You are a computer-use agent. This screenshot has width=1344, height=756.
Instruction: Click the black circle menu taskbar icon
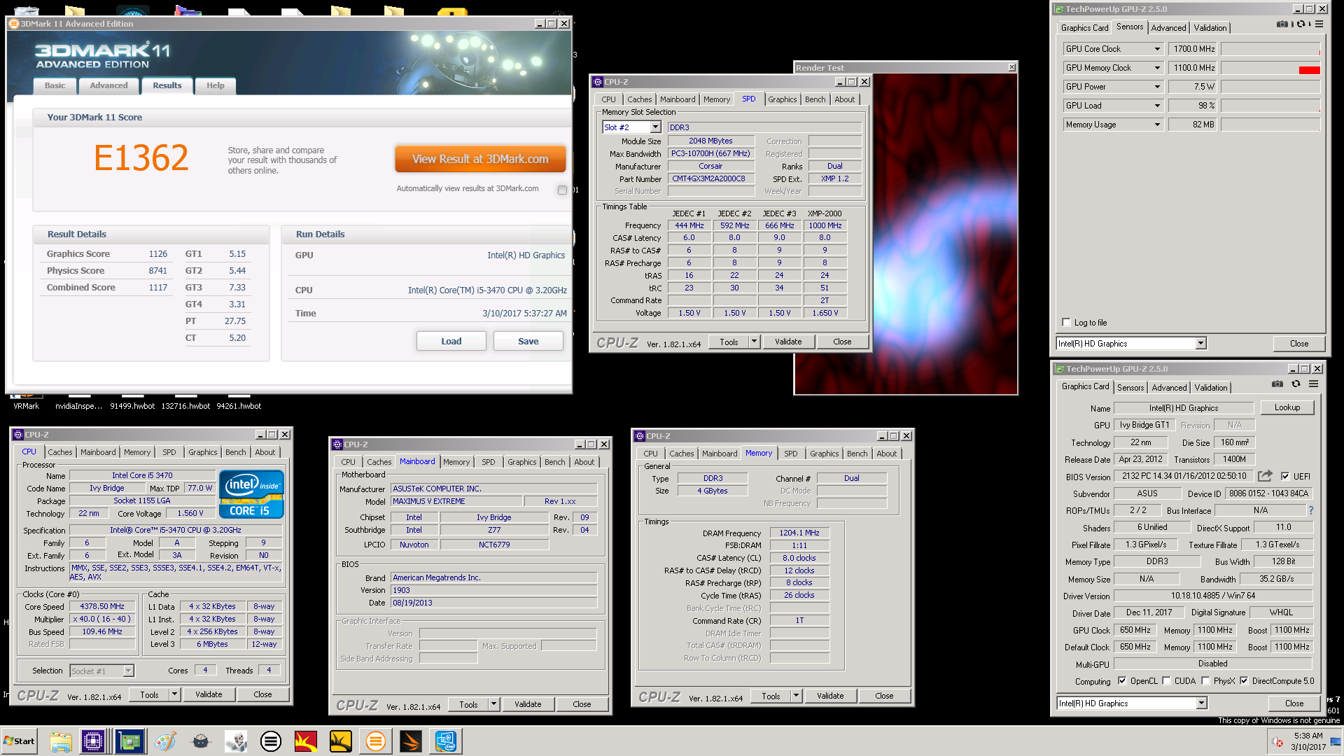(x=271, y=741)
